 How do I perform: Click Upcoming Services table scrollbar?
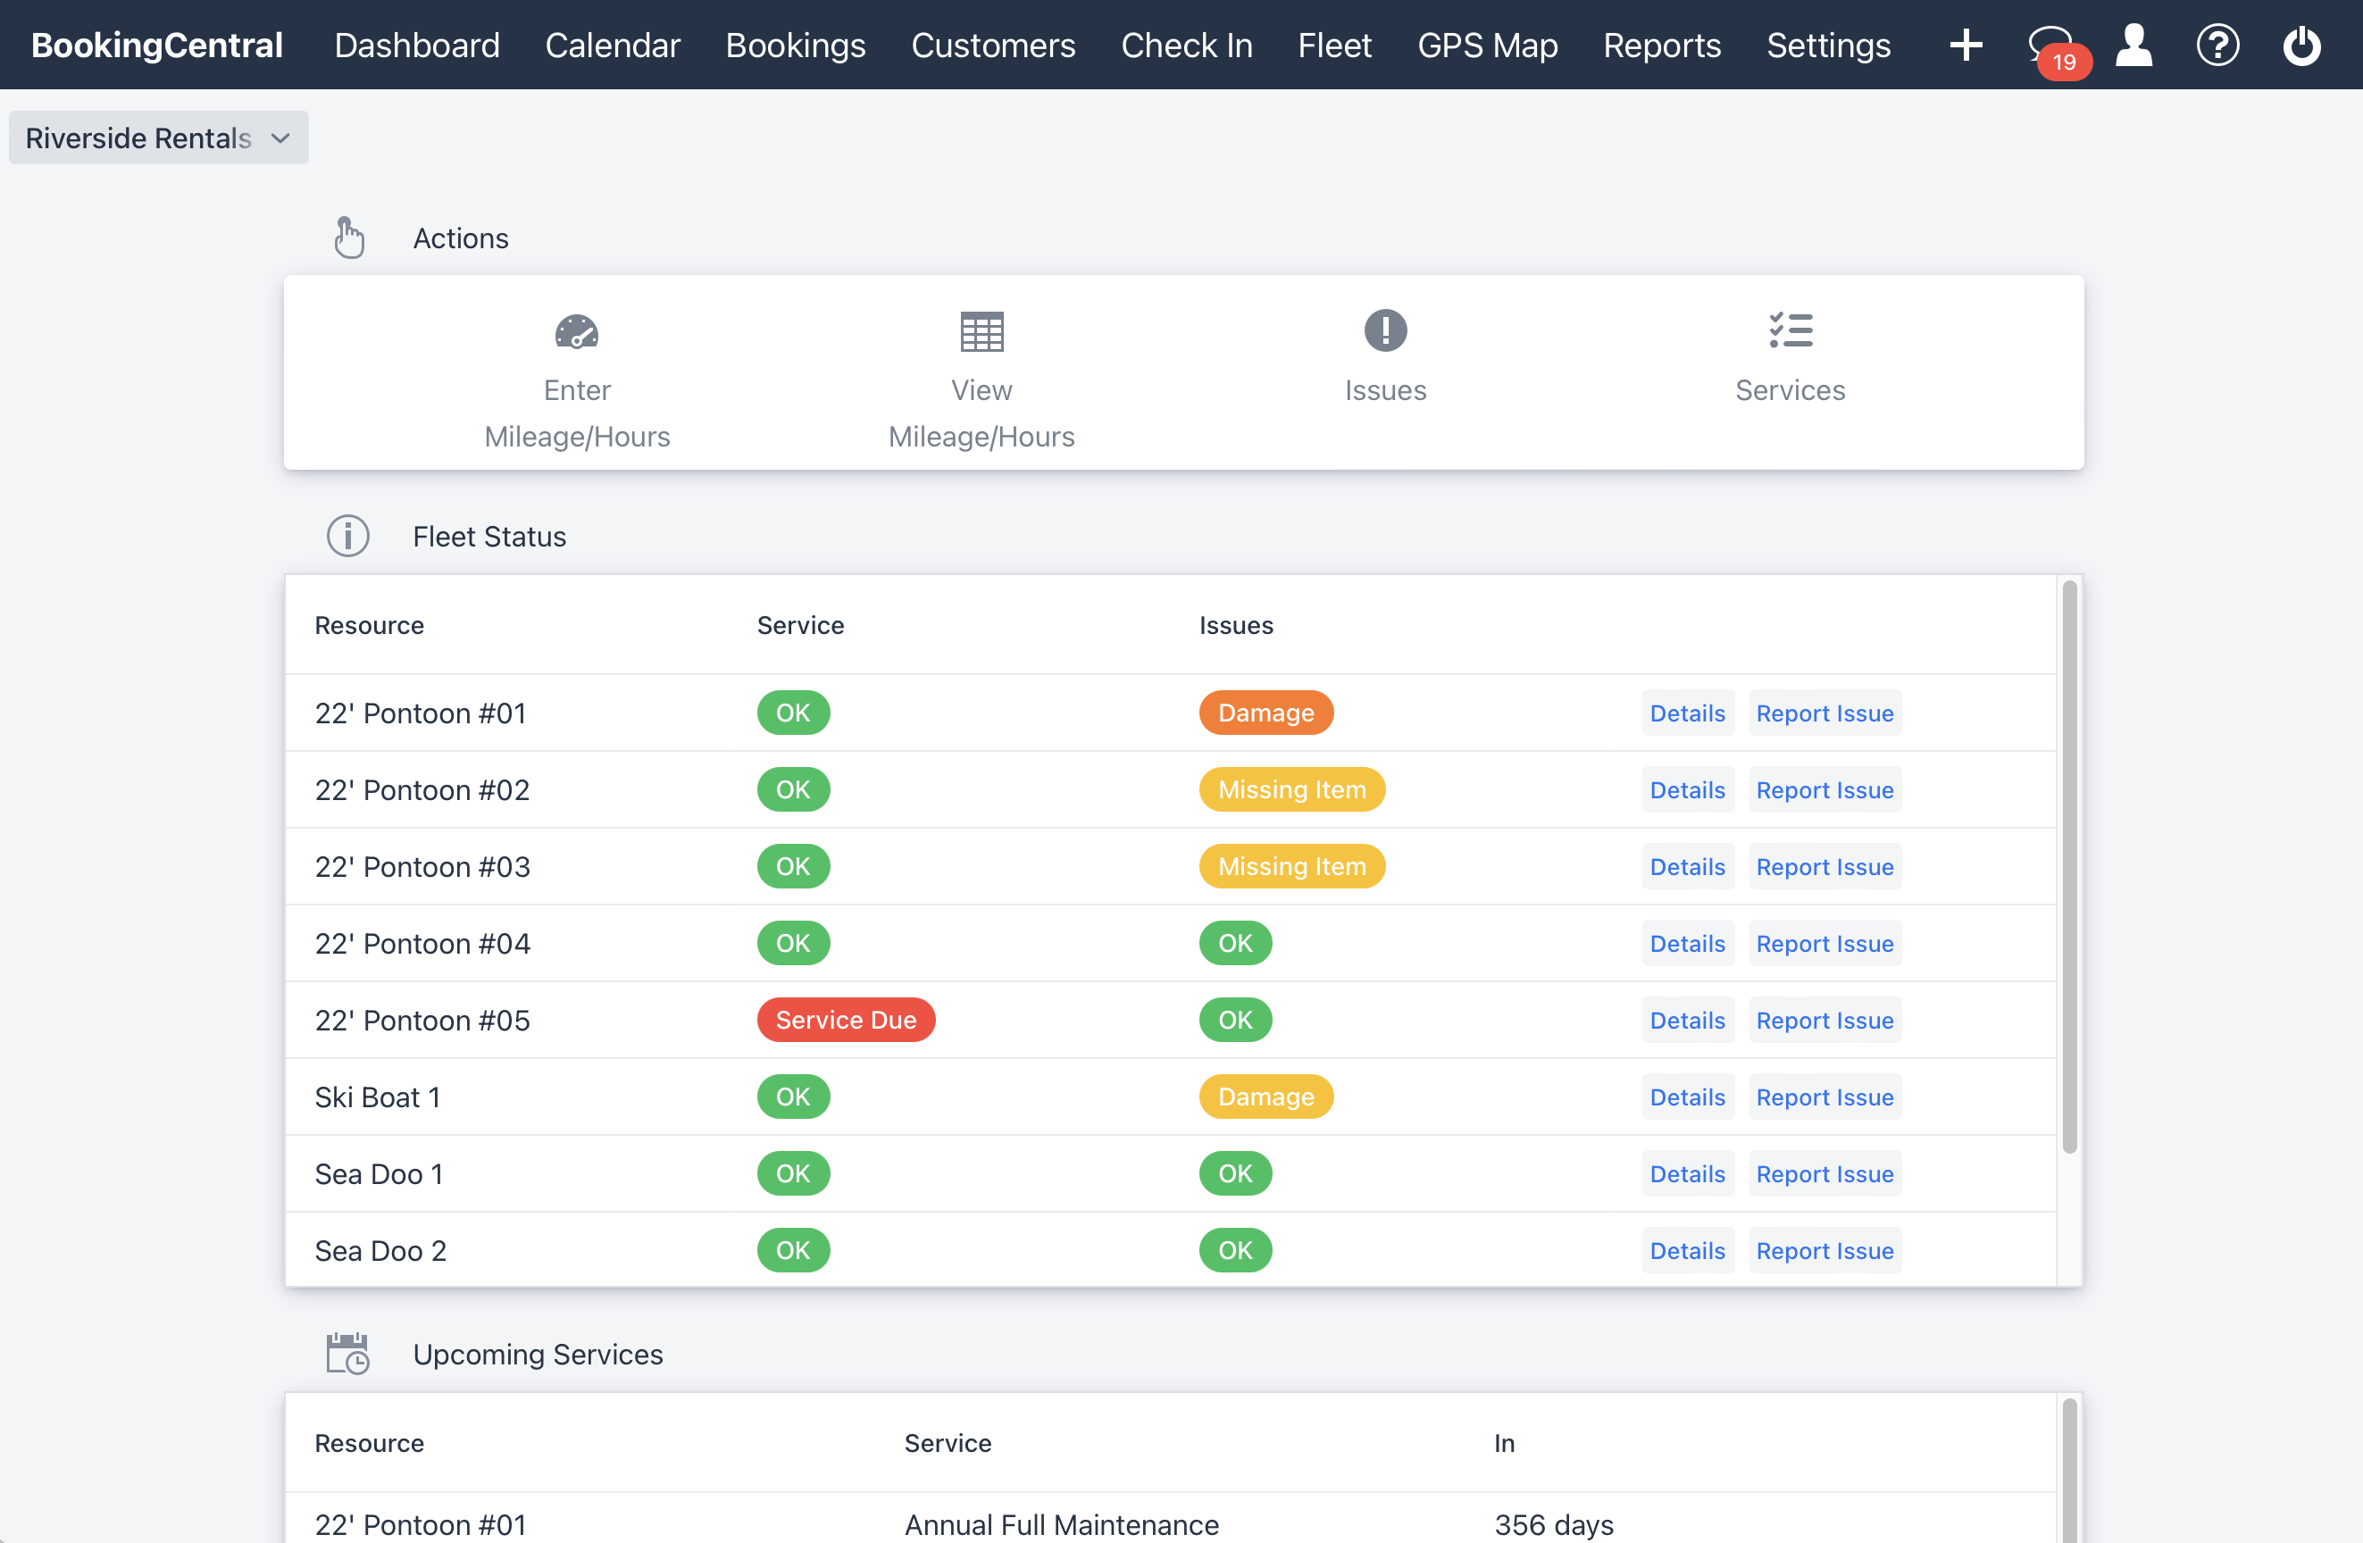2069,1470
